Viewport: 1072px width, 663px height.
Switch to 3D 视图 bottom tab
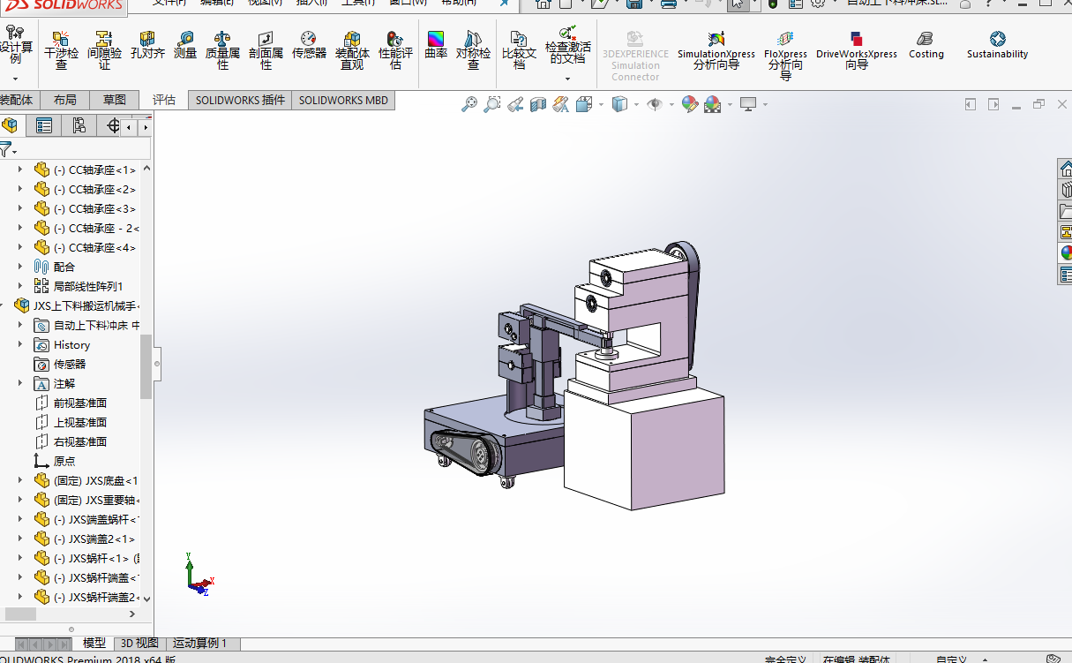tap(139, 644)
